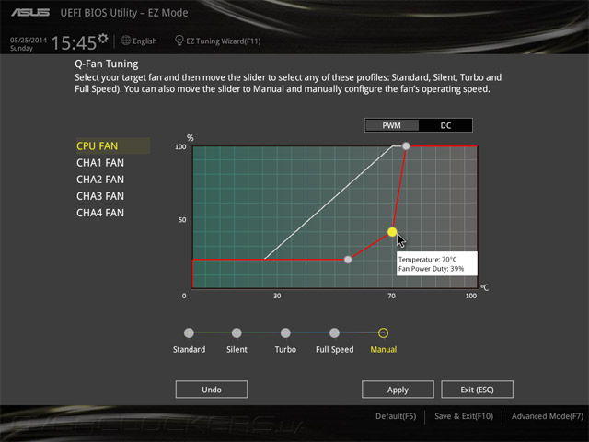Screen dimensions: 589x442
Task: Choose the Manual fan profile
Action: click(x=383, y=332)
